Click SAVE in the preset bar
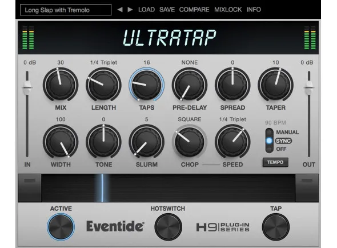This screenshot has height=248, width=337. click(167, 10)
